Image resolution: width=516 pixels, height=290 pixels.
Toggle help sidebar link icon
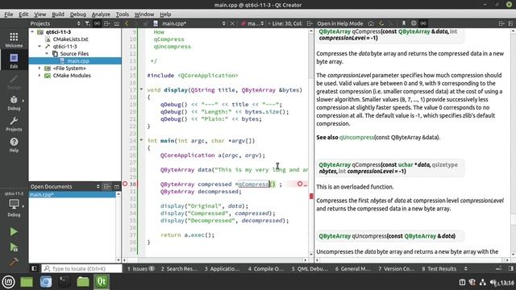pyautogui.click(x=423, y=23)
